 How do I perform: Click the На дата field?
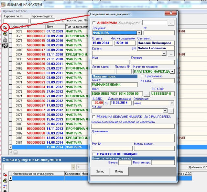point(164,81)
